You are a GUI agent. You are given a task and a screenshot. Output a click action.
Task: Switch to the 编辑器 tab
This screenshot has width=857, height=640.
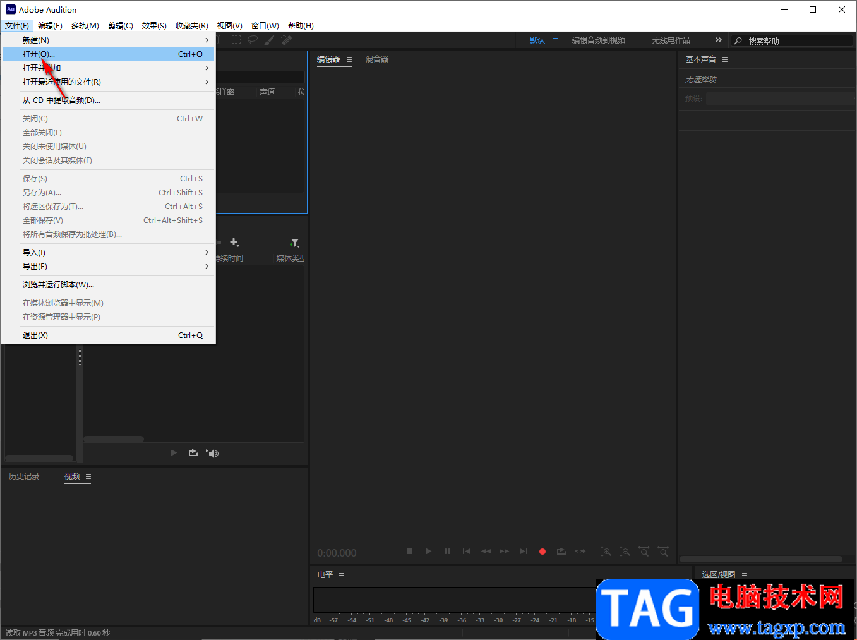click(328, 59)
